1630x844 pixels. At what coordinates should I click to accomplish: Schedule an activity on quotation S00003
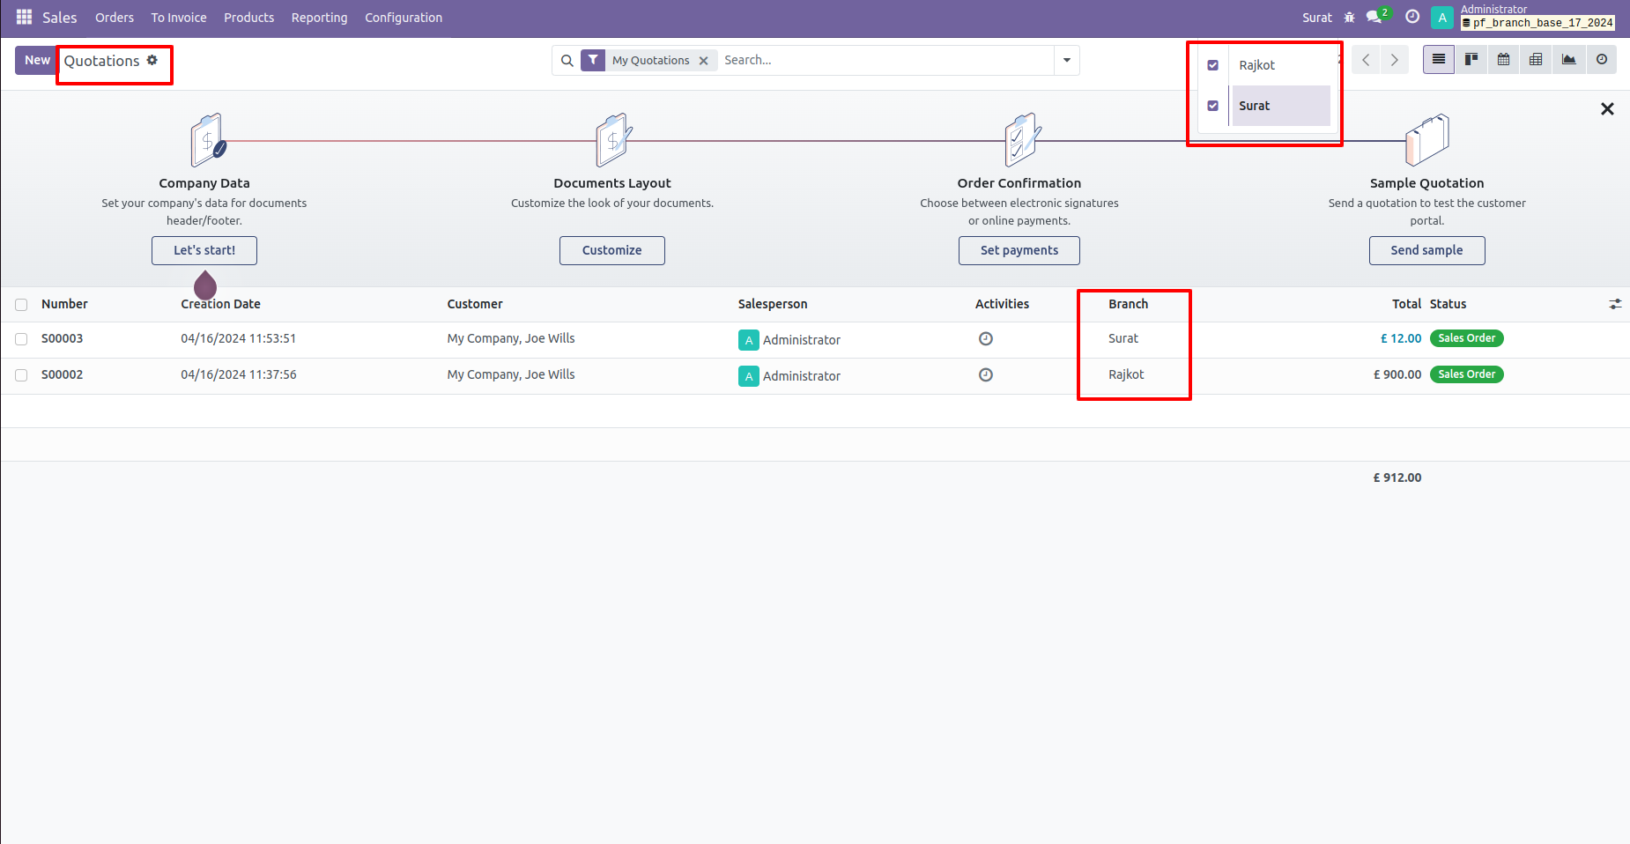pyautogui.click(x=985, y=338)
